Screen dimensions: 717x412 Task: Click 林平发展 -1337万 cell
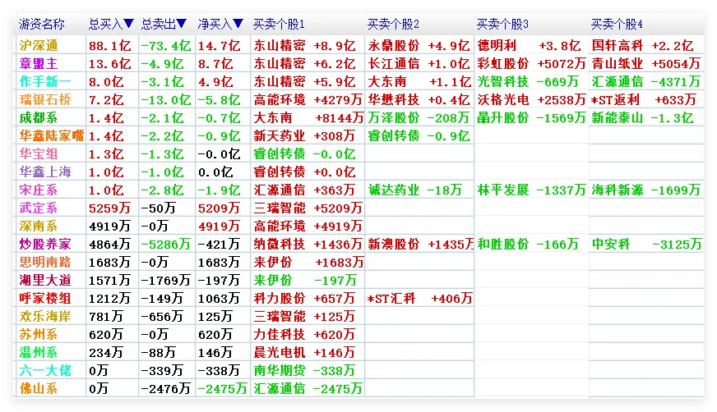point(531,190)
